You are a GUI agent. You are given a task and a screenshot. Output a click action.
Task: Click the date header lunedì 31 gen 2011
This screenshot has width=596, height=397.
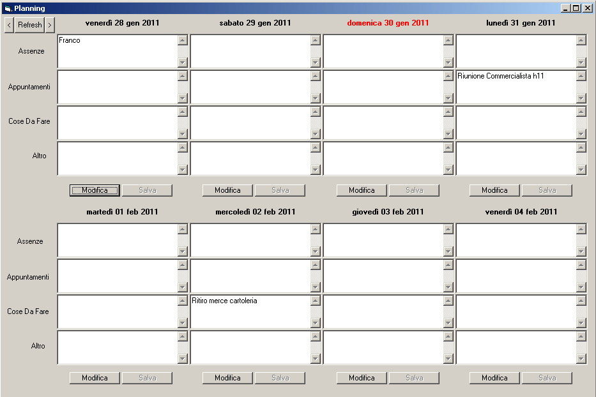521,23
